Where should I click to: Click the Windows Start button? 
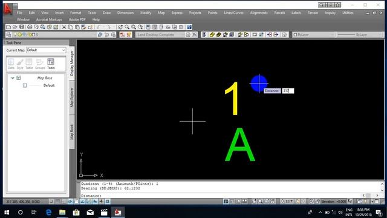pyautogui.click(x=7, y=212)
